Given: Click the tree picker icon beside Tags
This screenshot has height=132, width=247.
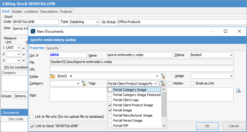Looking at the screenshot, I should click(163, 83).
